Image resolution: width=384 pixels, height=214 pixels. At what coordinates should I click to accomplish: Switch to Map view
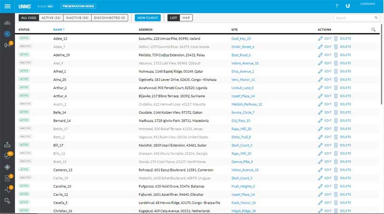[x=186, y=18]
